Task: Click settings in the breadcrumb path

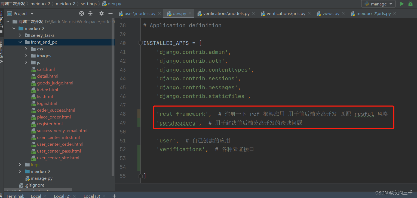Action: point(88,4)
